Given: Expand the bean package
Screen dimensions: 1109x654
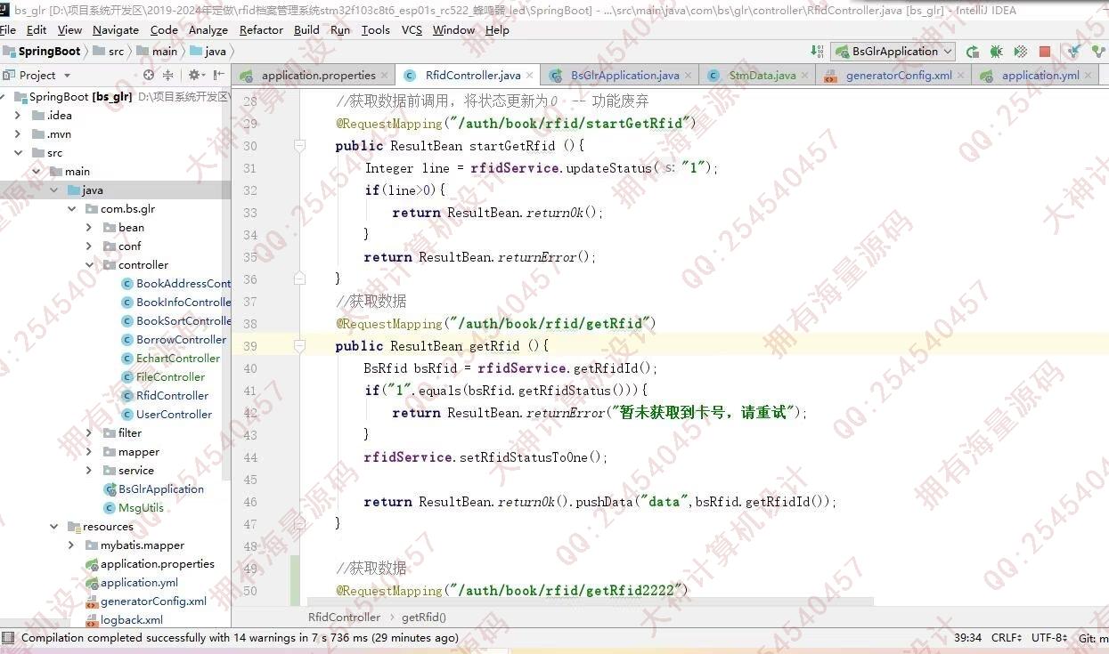Looking at the screenshot, I should click(89, 228).
